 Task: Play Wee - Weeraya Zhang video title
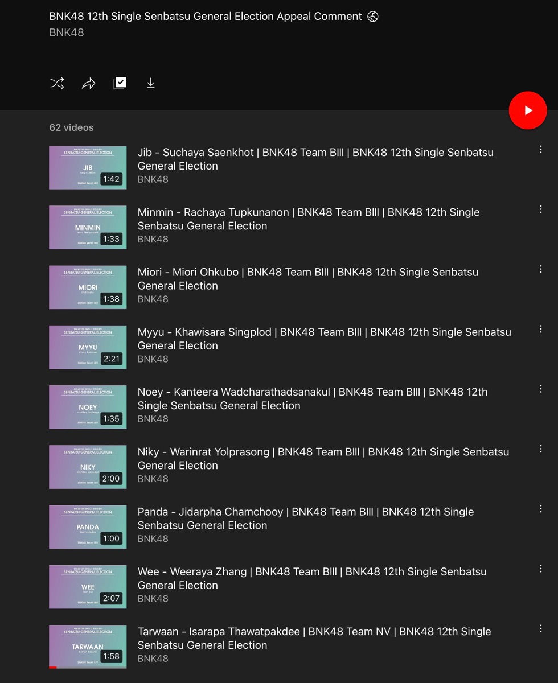[x=312, y=578]
